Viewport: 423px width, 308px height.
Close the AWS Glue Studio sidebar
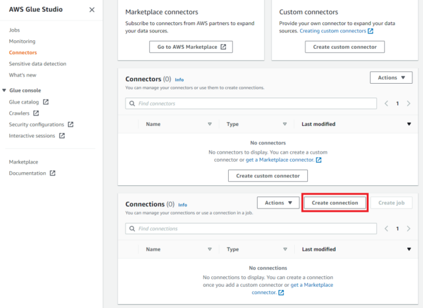click(x=92, y=10)
